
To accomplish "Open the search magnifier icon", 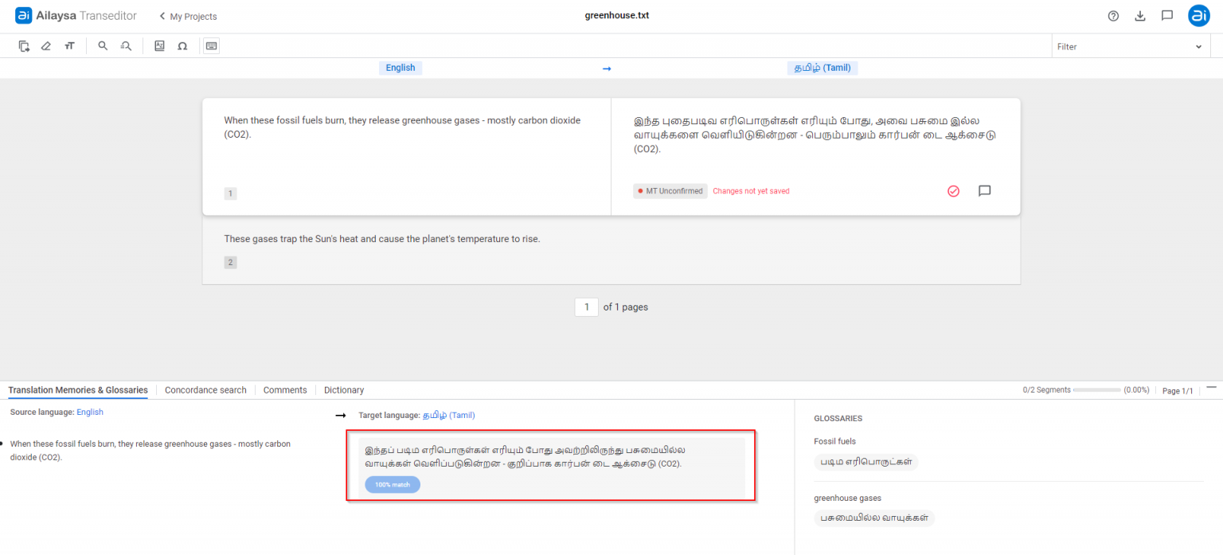I will [x=103, y=45].
